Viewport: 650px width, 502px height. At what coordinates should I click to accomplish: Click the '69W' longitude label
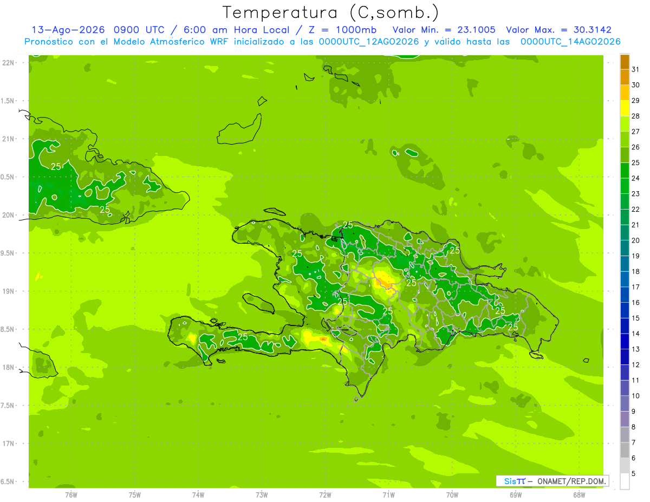point(516,494)
